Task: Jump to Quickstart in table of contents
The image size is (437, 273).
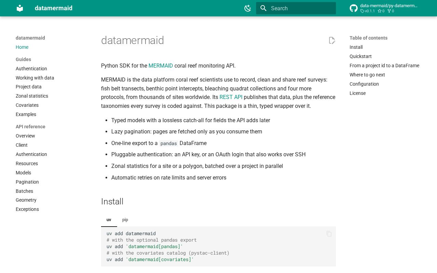Action: (361, 56)
